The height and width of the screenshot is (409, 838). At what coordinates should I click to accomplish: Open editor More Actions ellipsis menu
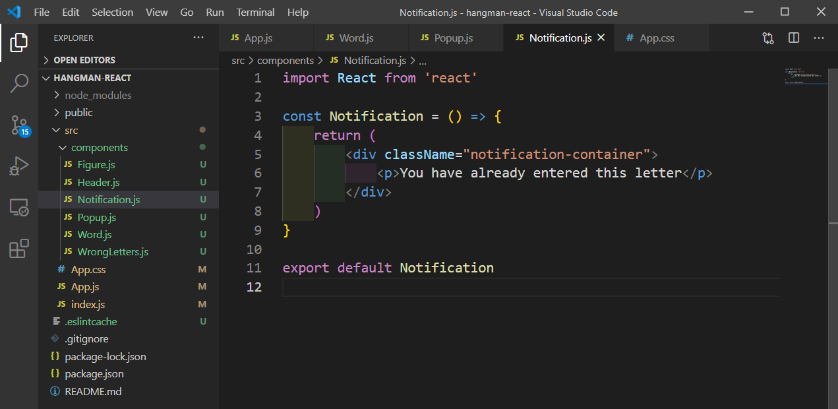819,38
